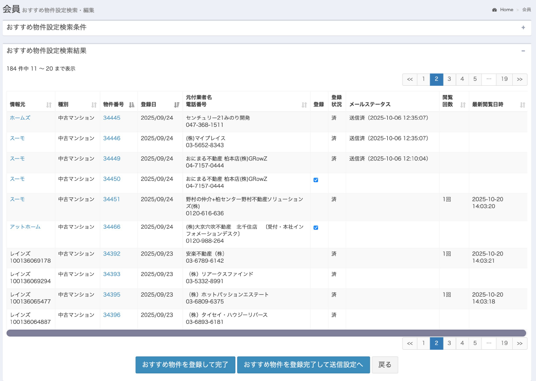Select the センチュリー21みのり開発 cell
The width and height of the screenshot is (536, 381).
coord(247,121)
